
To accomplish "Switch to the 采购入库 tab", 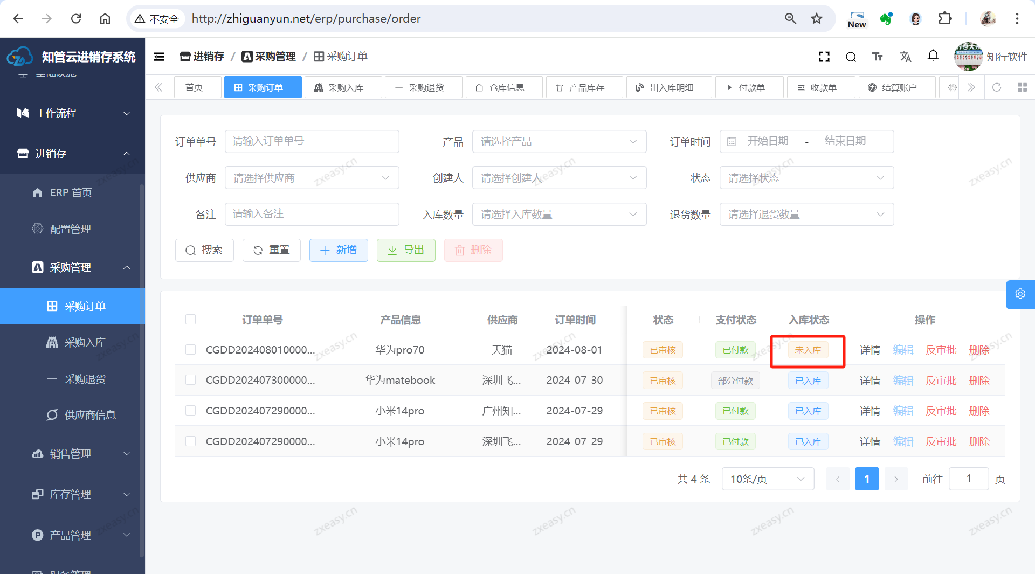I will [x=343, y=87].
